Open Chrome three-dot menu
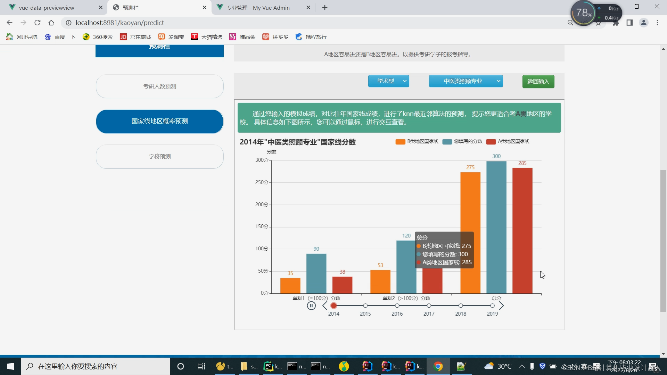The height and width of the screenshot is (375, 667). 657,23
